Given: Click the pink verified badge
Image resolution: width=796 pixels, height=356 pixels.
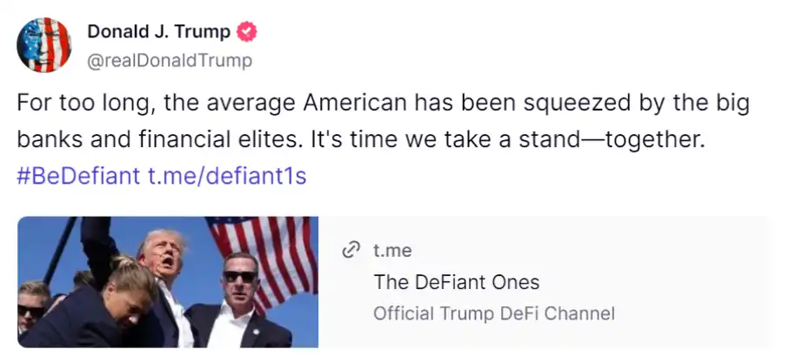Looking at the screenshot, I should 248,32.
